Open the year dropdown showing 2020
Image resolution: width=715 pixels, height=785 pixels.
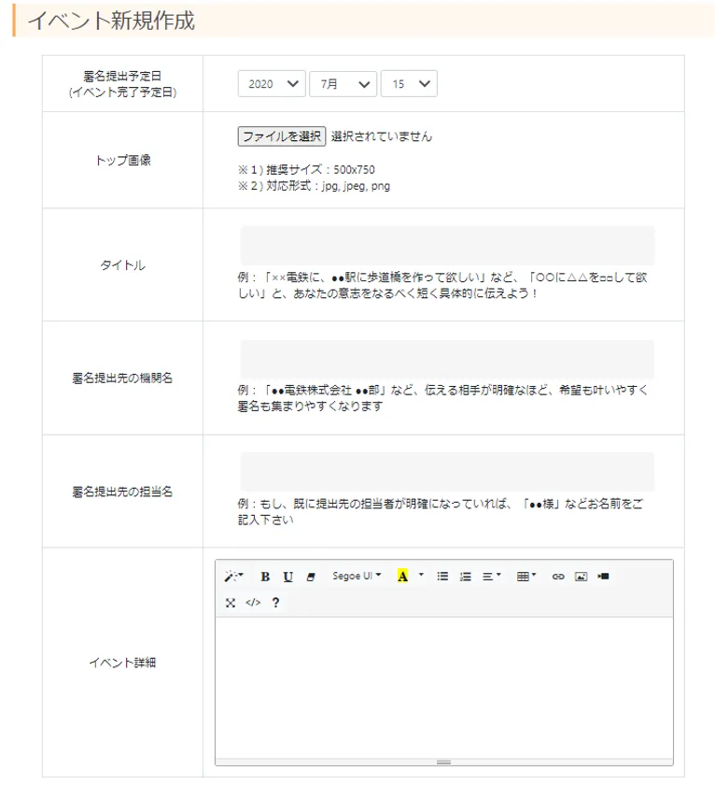pos(273,84)
